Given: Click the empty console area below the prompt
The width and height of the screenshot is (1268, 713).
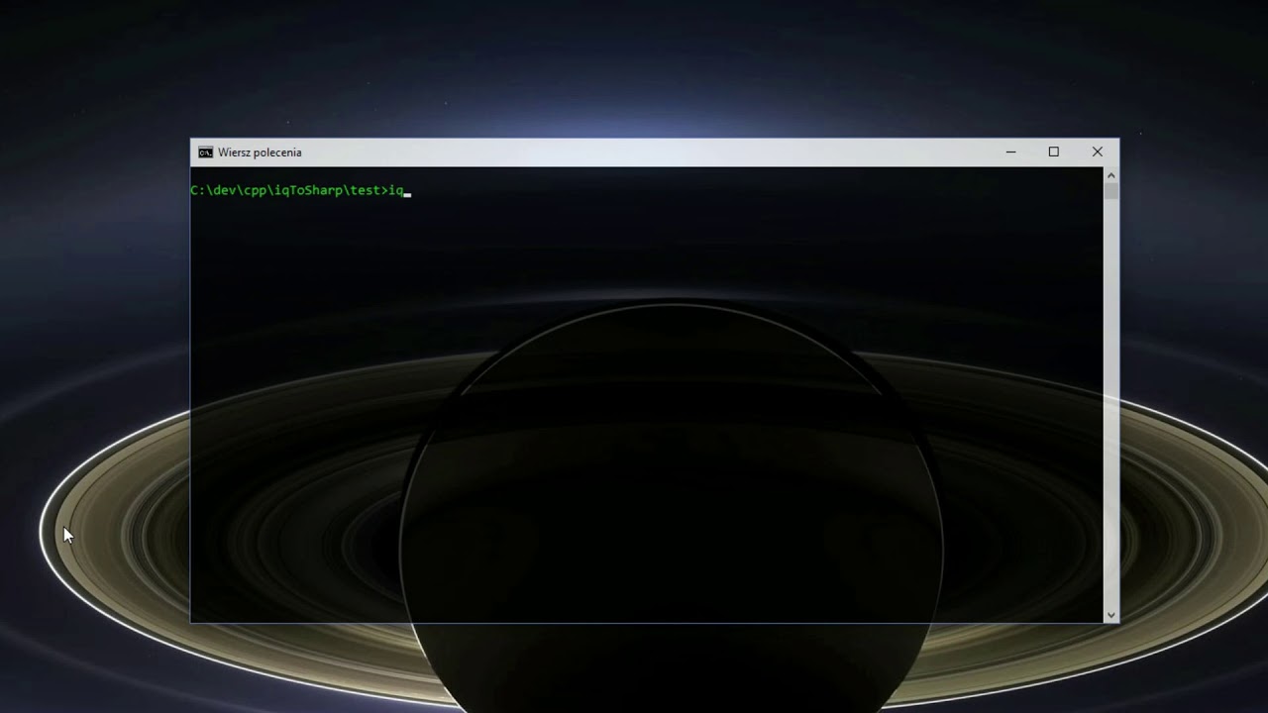Looking at the screenshot, I should [x=644, y=396].
